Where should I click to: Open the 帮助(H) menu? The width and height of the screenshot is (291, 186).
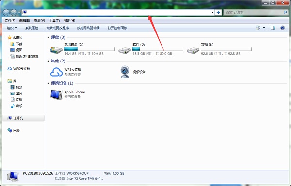[69, 20]
